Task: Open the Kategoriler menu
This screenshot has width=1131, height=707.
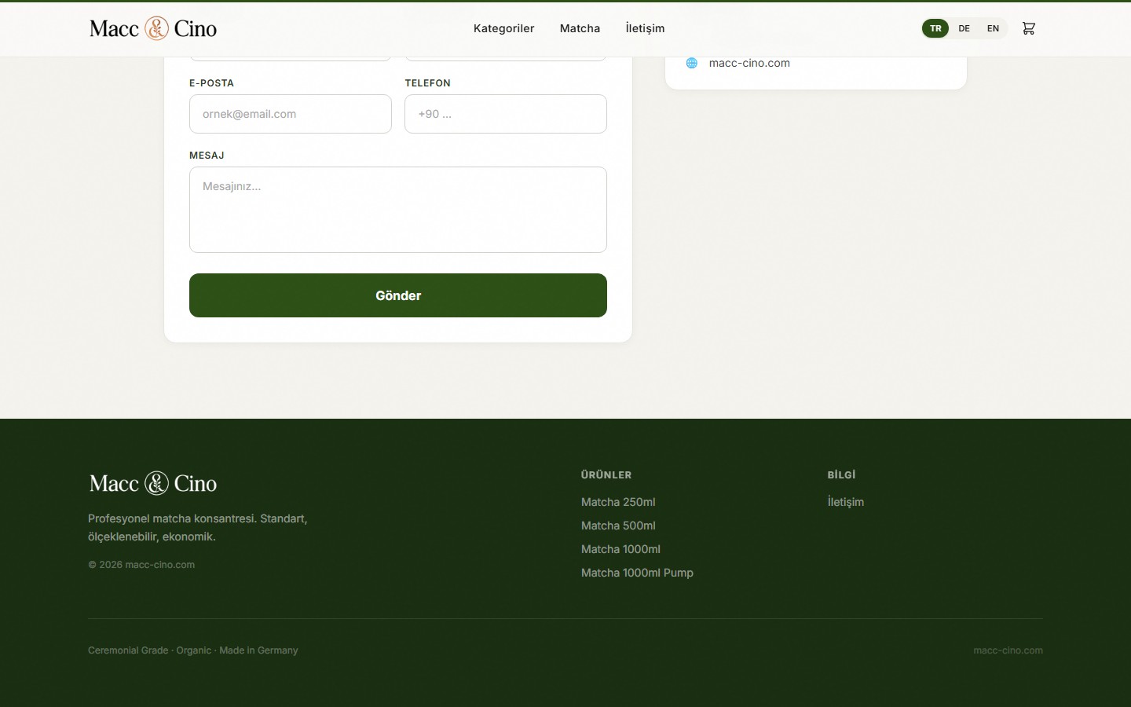Action: tap(503, 28)
